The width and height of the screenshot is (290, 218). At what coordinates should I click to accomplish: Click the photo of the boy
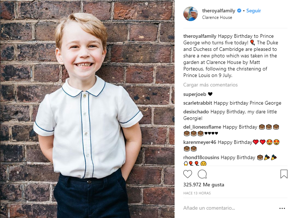pyautogui.click(x=87, y=109)
